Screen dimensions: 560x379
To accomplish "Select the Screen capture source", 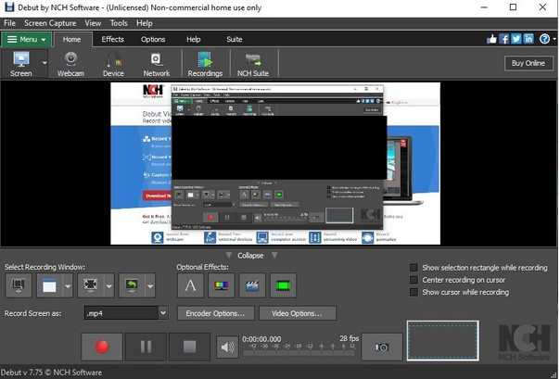I will click(21, 64).
